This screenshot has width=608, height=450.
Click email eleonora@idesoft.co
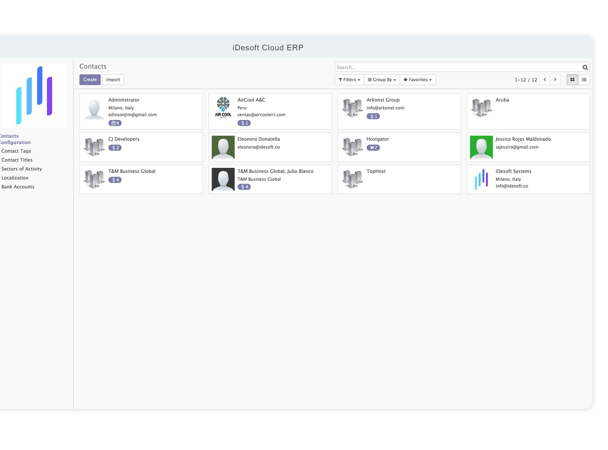click(x=258, y=147)
